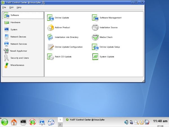The height and width of the screenshot is (127, 169).
Task: Click the Miscellaneous label
Action: click(17, 65)
